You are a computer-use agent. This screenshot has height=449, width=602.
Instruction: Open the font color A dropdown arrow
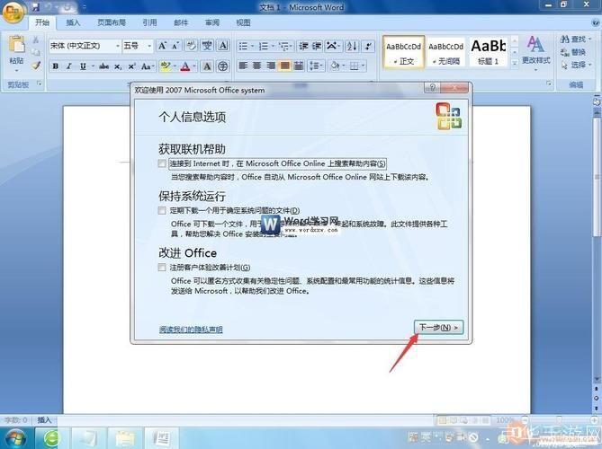pyautogui.click(x=194, y=66)
